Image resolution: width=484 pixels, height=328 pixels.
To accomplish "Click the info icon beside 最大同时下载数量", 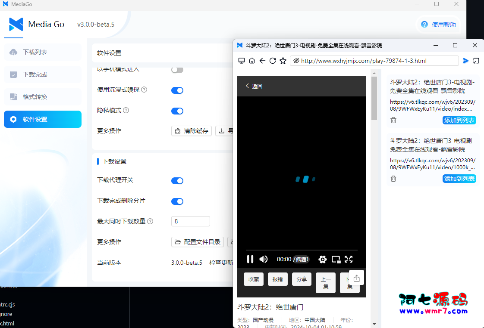I will point(150,221).
